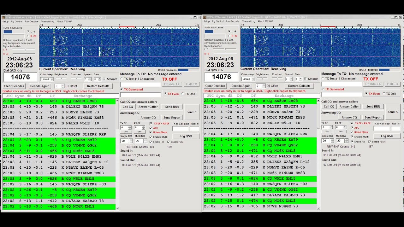The width and height of the screenshot is (404, 227).
Task: Select 23:04 CQ K8SEM EM79 row, left window
Action: 59,140
